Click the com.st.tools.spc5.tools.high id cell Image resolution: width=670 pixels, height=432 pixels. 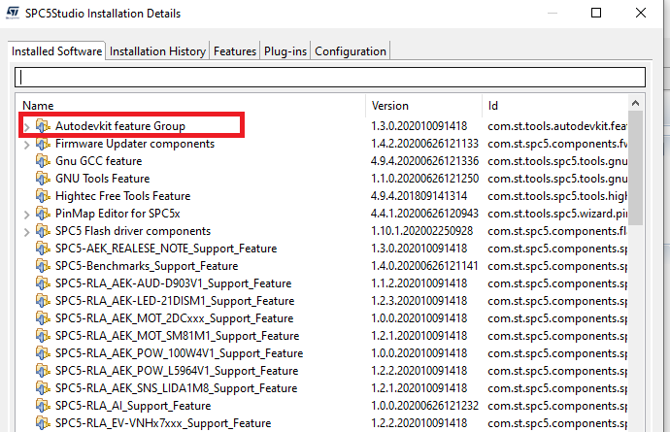click(557, 196)
